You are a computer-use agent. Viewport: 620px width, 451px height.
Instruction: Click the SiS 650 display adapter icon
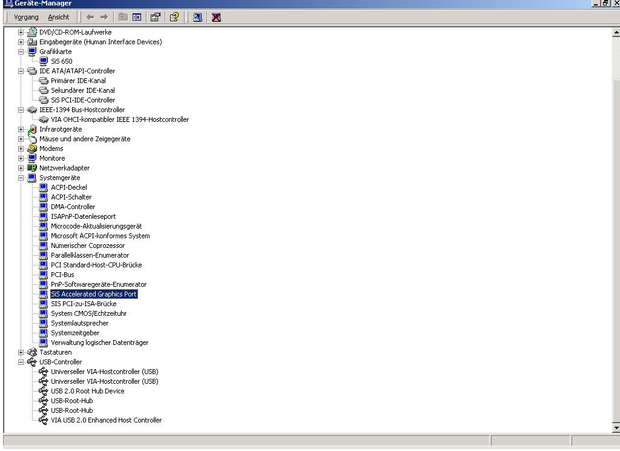(44, 61)
